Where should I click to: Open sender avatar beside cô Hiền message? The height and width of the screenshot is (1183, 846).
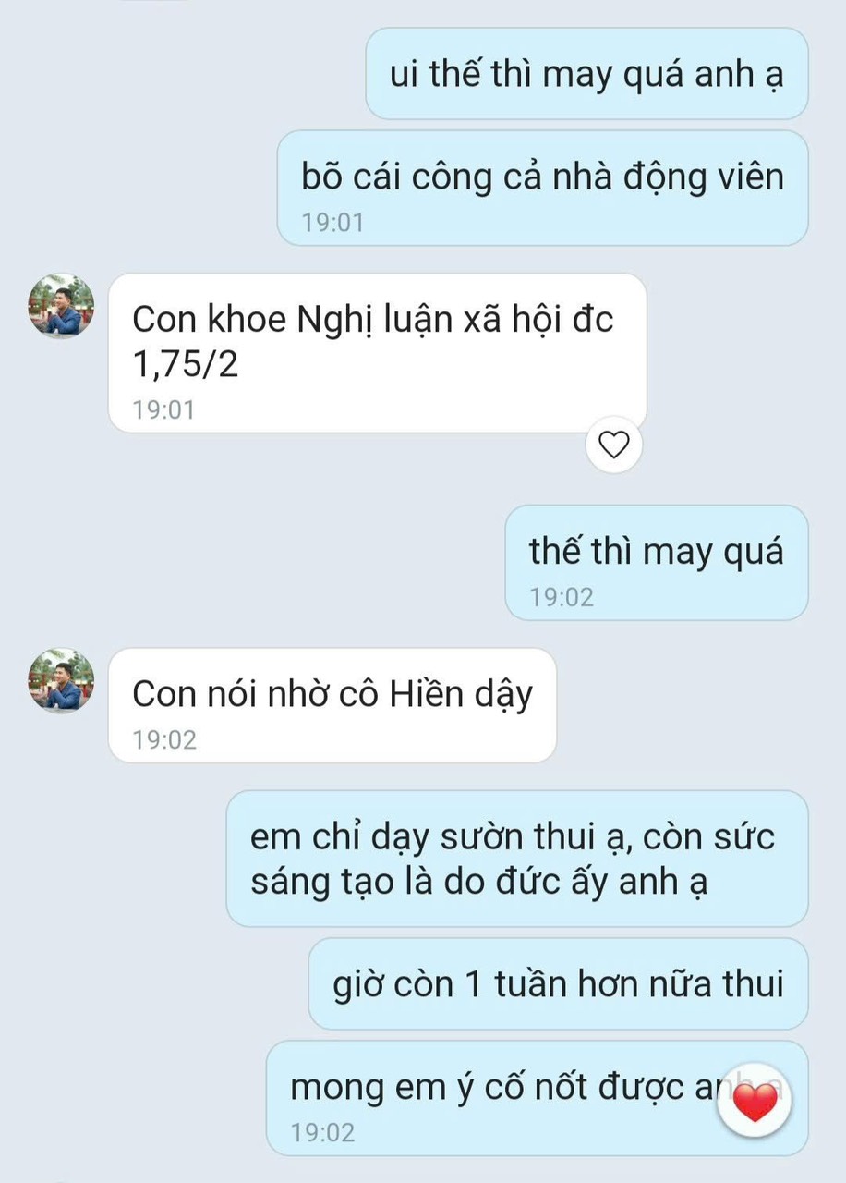point(61,680)
